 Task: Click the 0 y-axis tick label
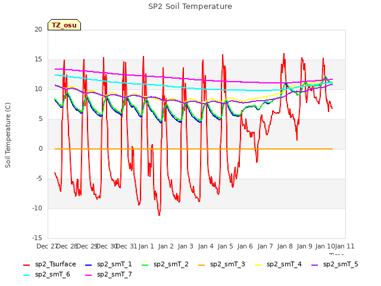click(x=40, y=148)
